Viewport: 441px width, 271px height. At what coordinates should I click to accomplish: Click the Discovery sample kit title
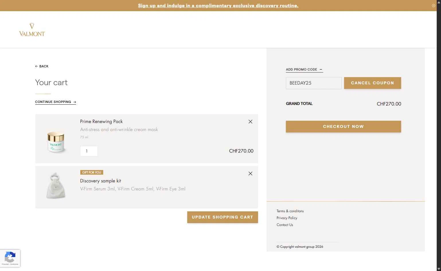click(x=101, y=181)
